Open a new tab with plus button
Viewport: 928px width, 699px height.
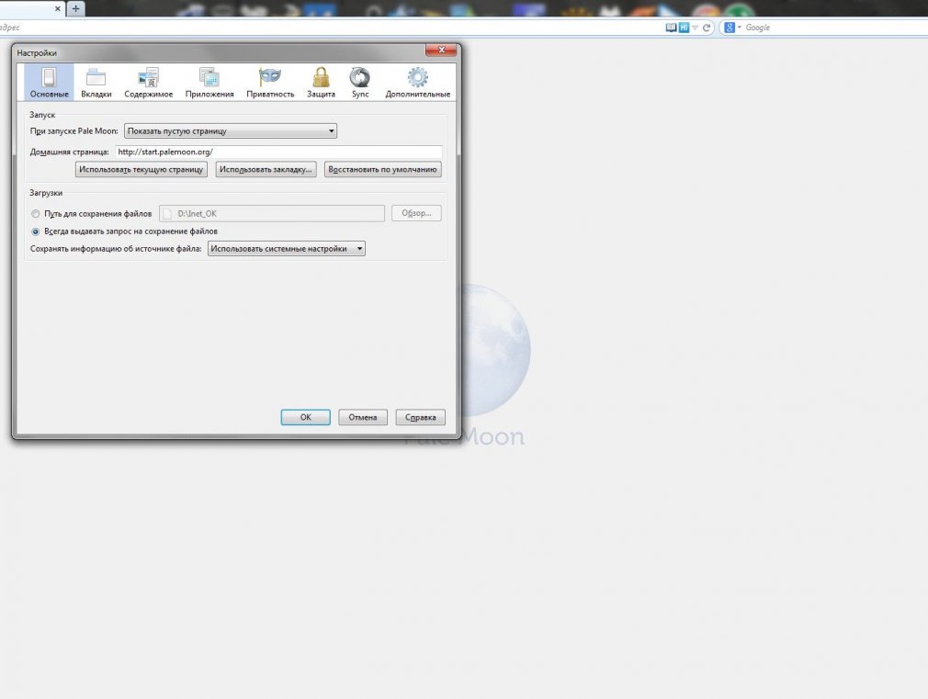point(75,8)
